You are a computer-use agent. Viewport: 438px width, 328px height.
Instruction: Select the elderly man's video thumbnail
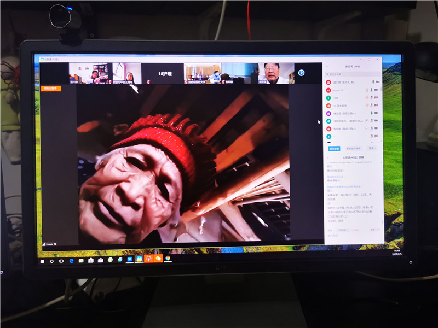click(x=272, y=73)
